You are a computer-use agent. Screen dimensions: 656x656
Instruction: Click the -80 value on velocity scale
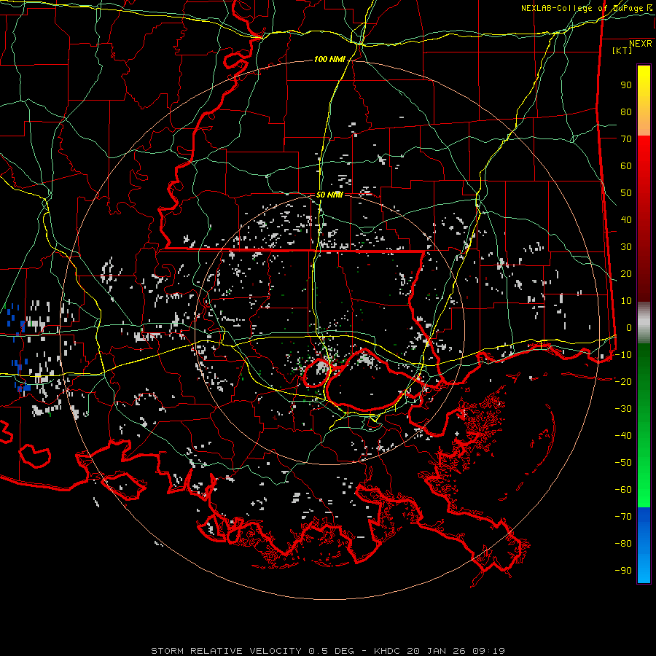pos(623,544)
